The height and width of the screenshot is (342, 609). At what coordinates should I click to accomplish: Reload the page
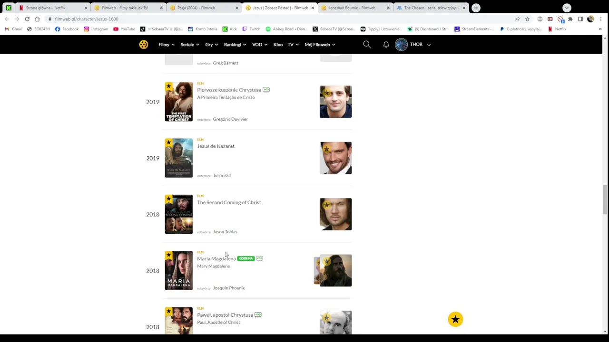27,19
